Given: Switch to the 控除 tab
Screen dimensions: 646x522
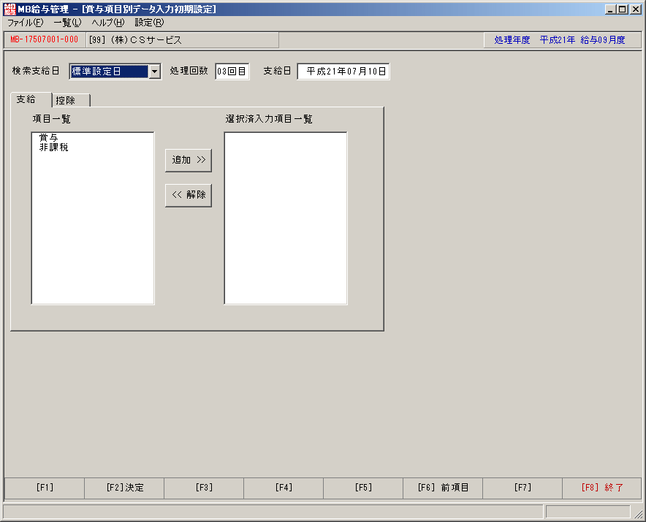Looking at the screenshot, I should coord(71,101).
